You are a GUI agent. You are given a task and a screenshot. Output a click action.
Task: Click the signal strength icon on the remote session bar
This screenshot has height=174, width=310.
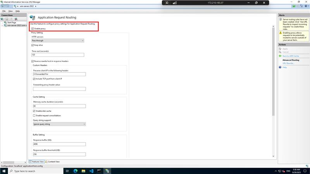(175, 3)
